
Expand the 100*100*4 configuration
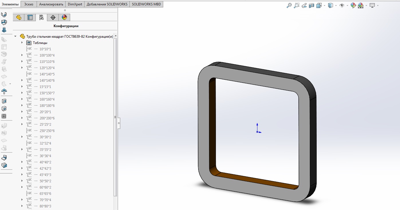point(22,55)
